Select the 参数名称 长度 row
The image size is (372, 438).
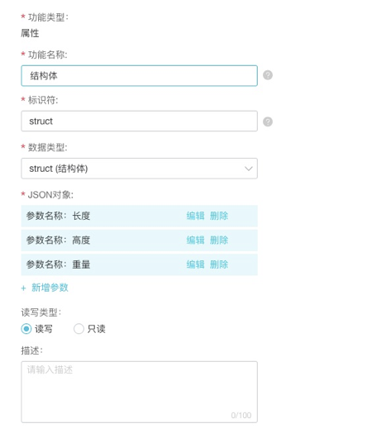139,216
